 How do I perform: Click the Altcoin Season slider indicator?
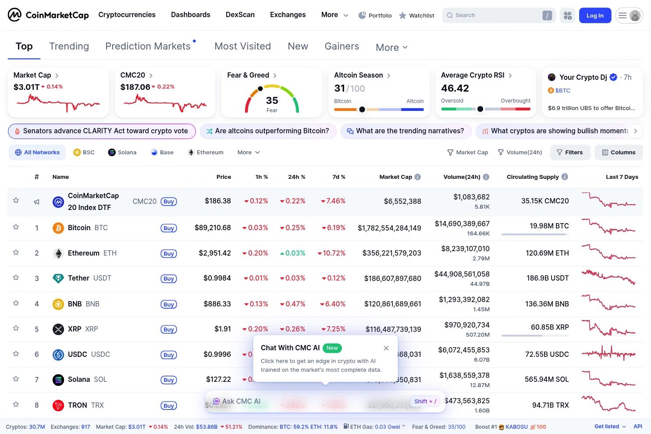[x=362, y=110]
